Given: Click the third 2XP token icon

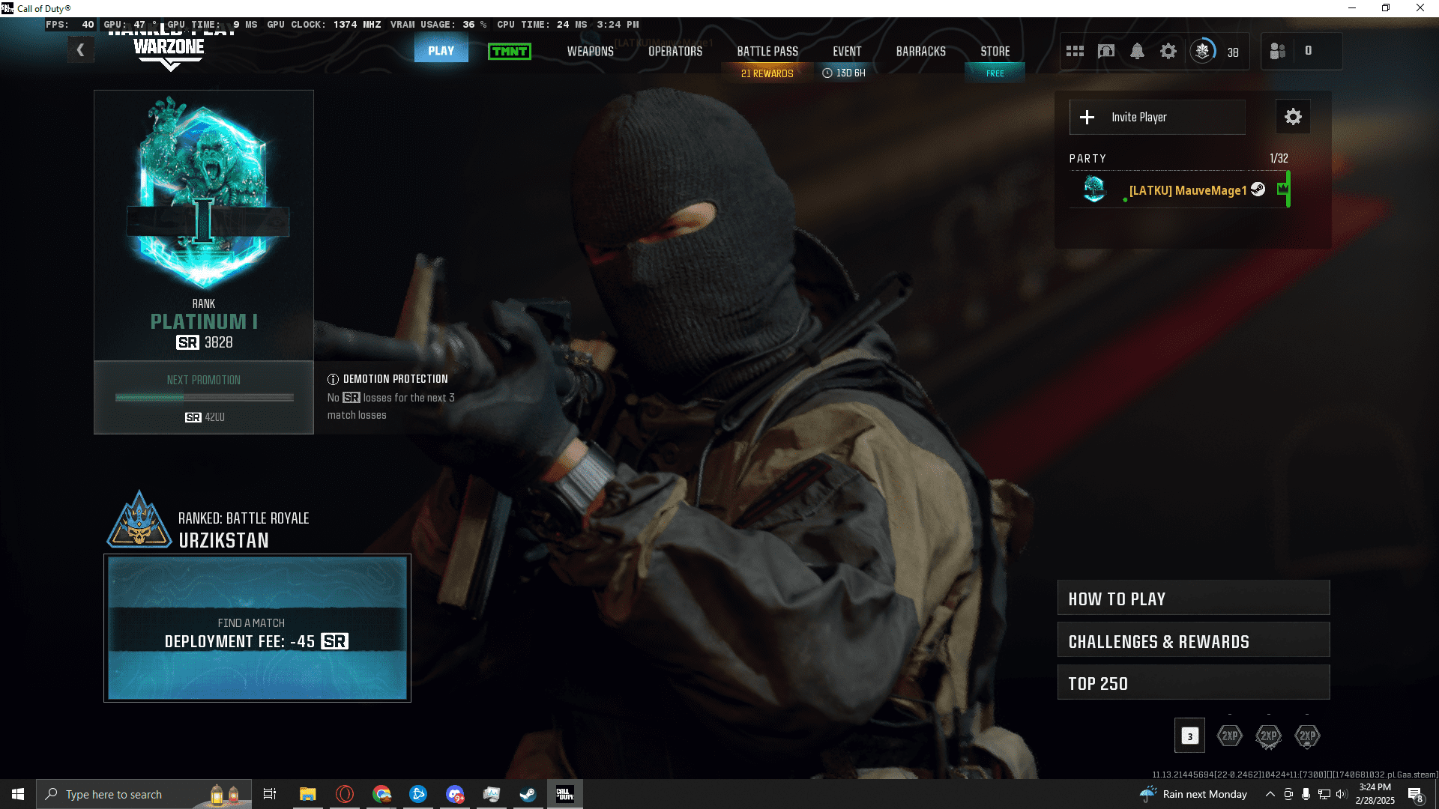Looking at the screenshot, I should (1307, 736).
